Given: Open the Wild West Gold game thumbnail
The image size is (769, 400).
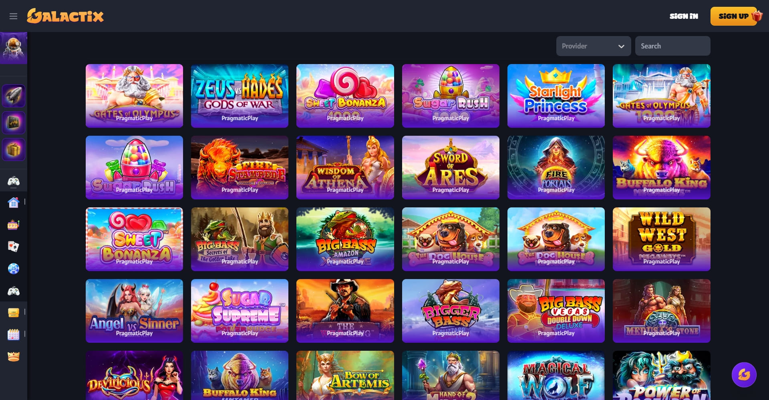Looking at the screenshot, I should 661,239.
